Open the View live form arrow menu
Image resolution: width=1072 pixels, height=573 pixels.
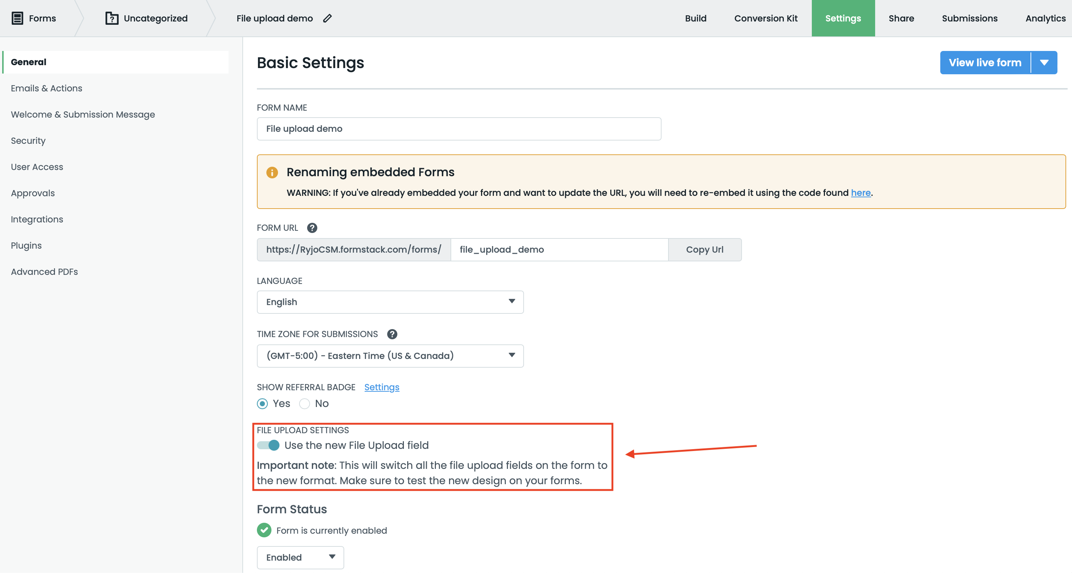pos(1044,63)
